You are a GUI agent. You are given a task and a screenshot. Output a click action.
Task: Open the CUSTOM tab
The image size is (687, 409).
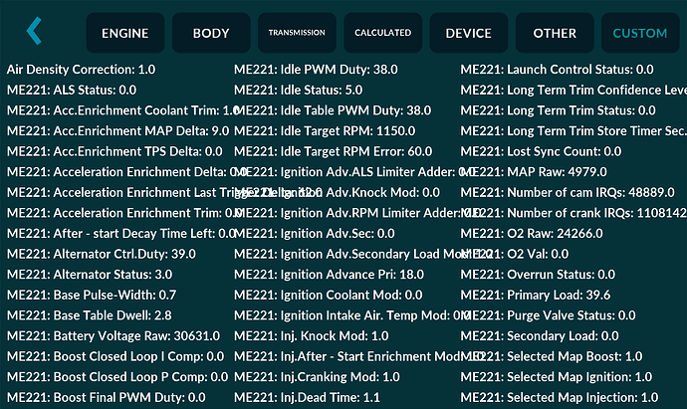tap(640, 33)
